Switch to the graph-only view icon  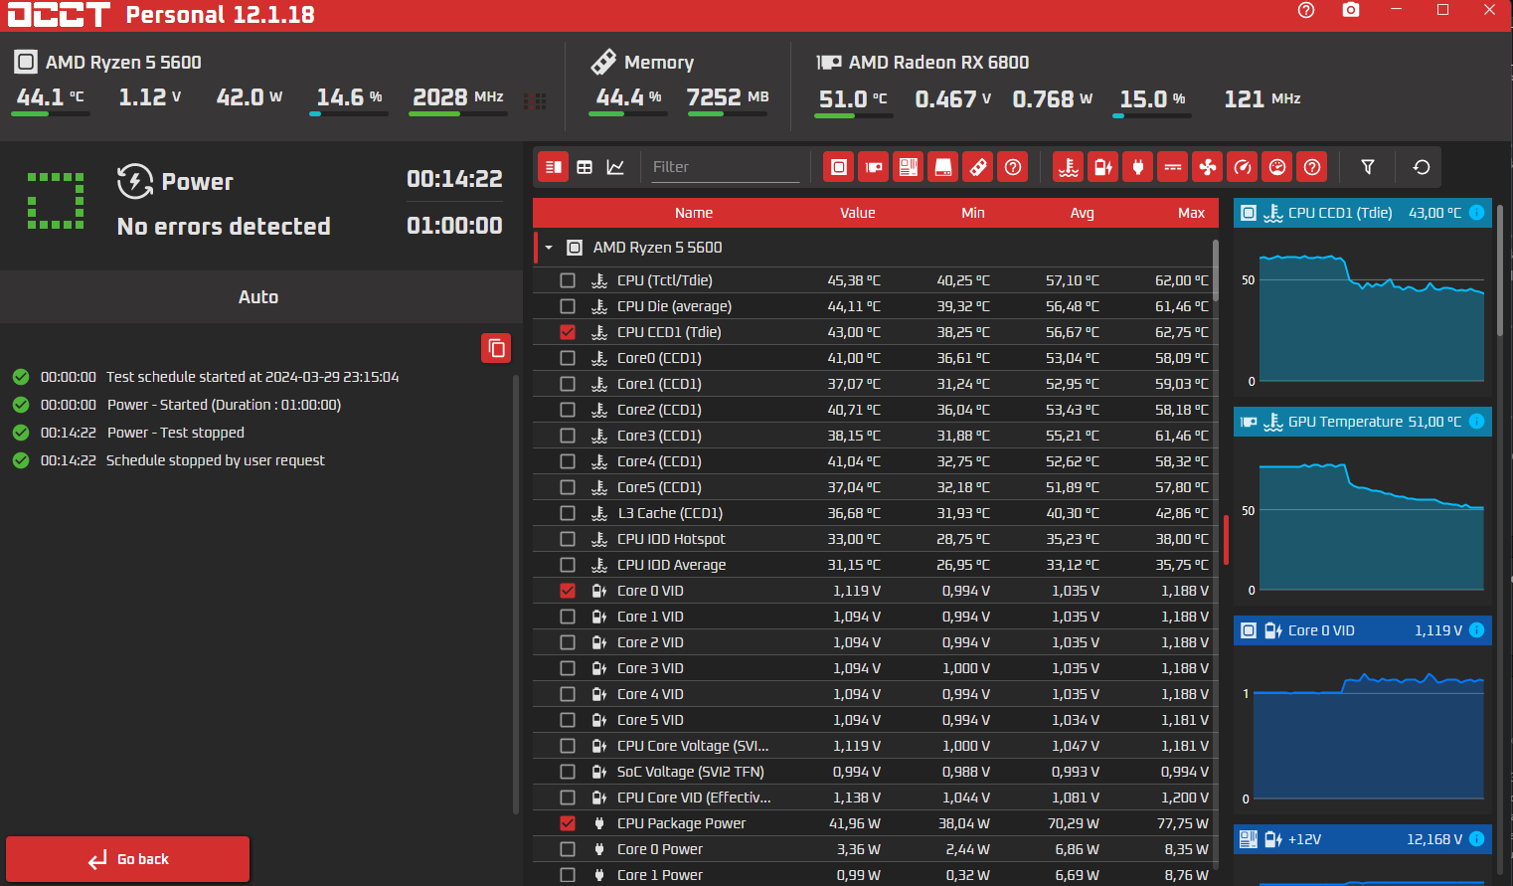(x=615, y=167)
